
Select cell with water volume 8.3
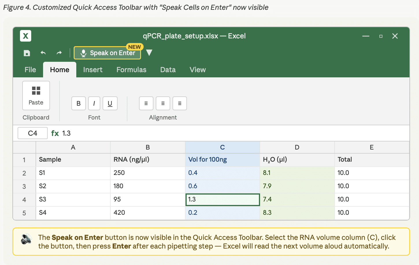point(297,213)
